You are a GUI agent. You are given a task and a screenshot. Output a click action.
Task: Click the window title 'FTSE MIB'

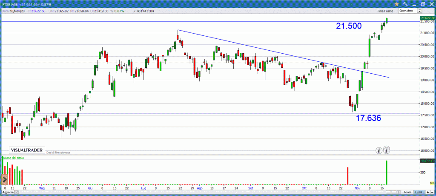pos(9,4)
